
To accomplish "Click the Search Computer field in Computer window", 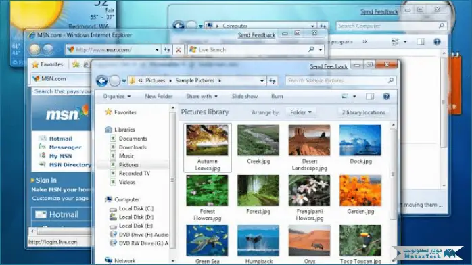I will [391, 26].
